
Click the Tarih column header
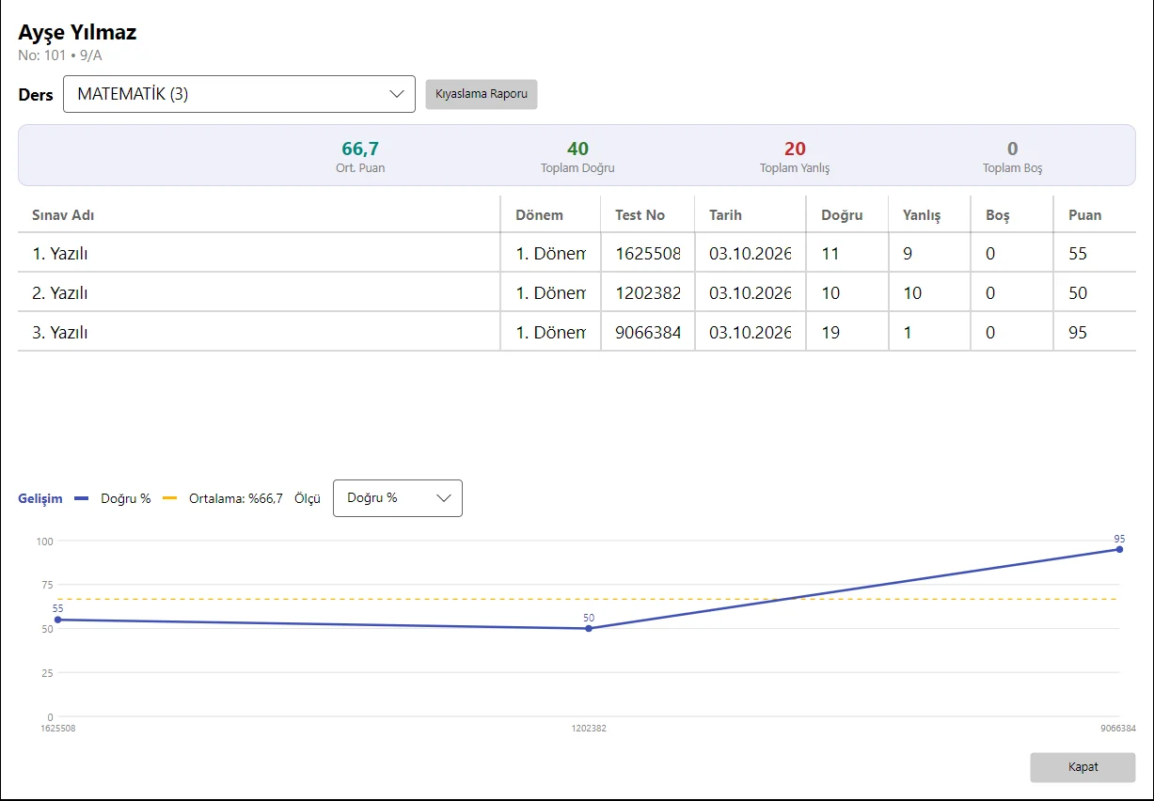[725, 215]
